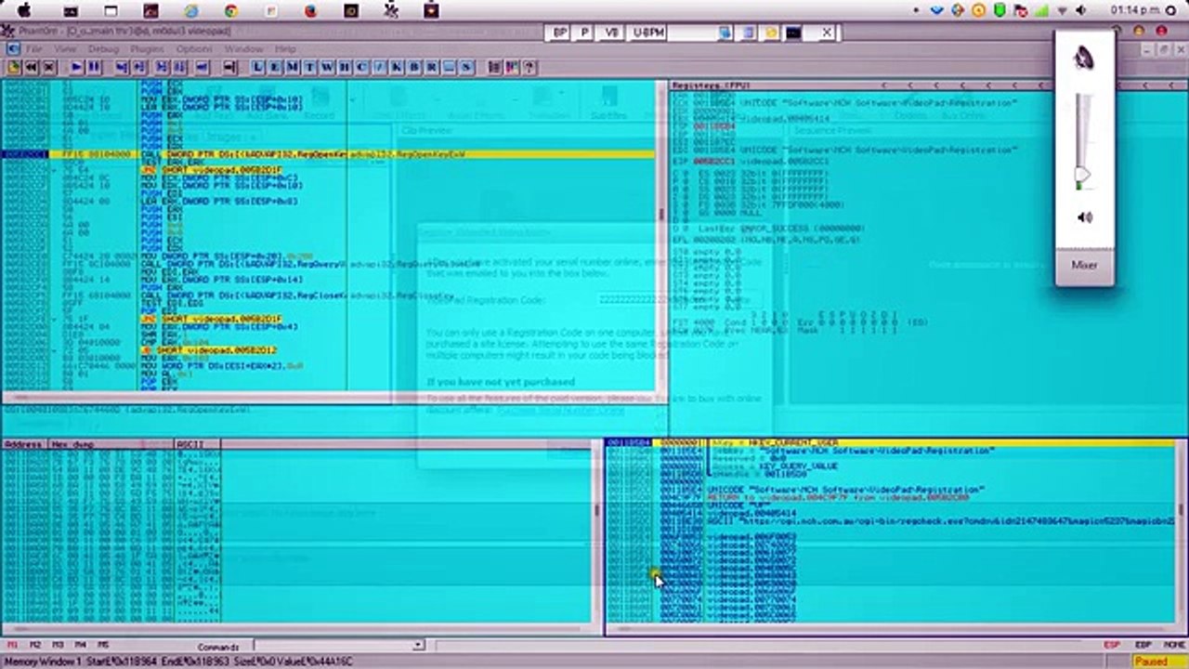The height and width of the screenshot is (669, 1189).
Task: Expand the Command bar history dropdown
Action: 419,645
